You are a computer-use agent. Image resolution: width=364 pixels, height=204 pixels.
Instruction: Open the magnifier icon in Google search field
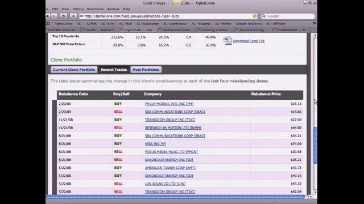pos(263,16)
